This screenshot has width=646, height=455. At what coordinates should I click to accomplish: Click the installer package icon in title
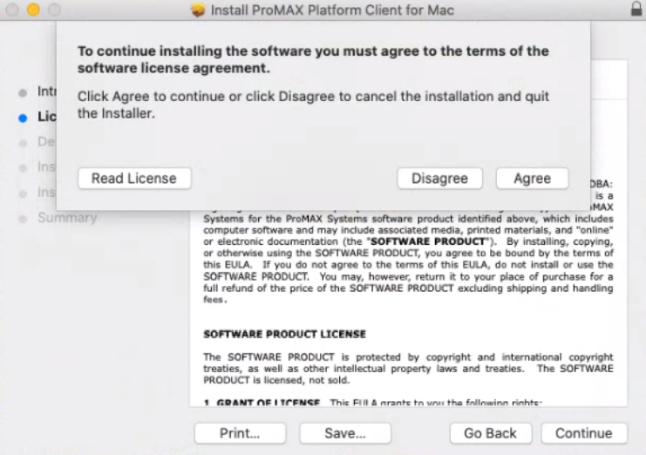(198, 10)
